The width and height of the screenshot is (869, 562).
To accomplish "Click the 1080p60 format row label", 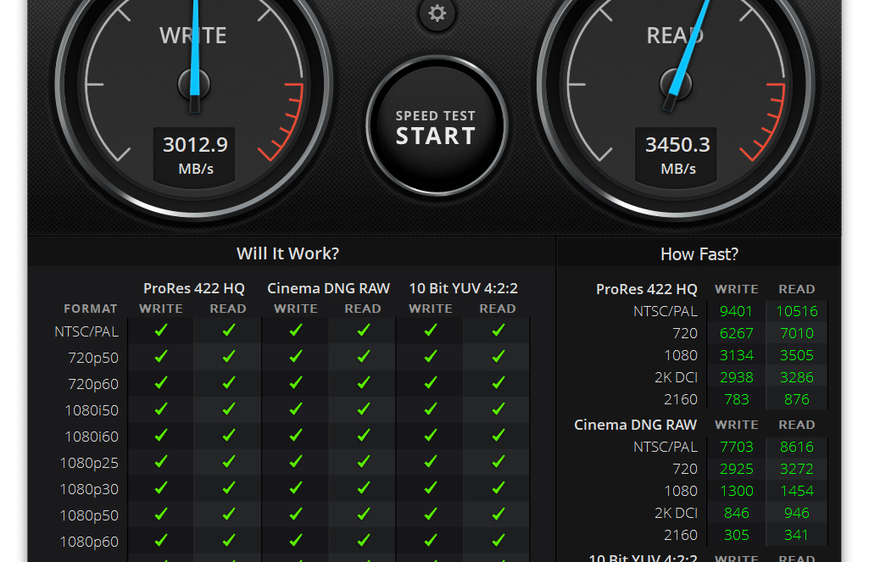I will click(89, 542).
